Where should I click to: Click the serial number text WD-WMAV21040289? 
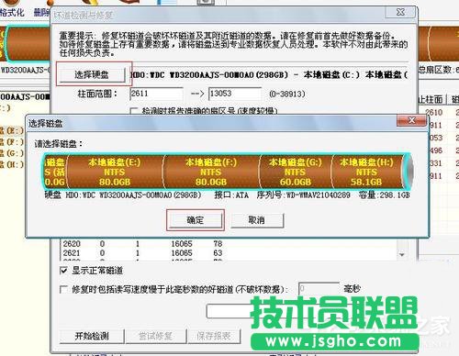318,195
